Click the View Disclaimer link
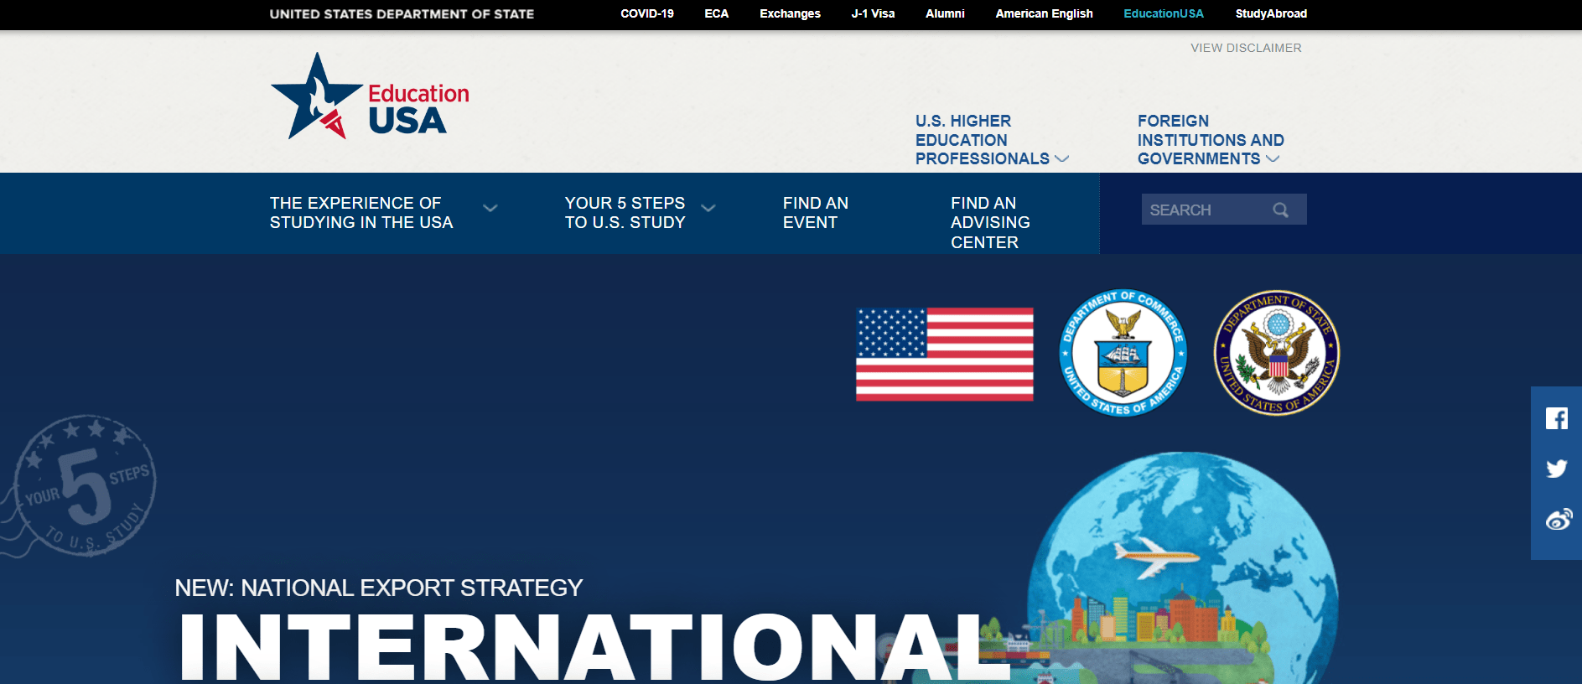Image resolution: width=1582 pixels, height=684 pixels. [x=1246, y=48]
